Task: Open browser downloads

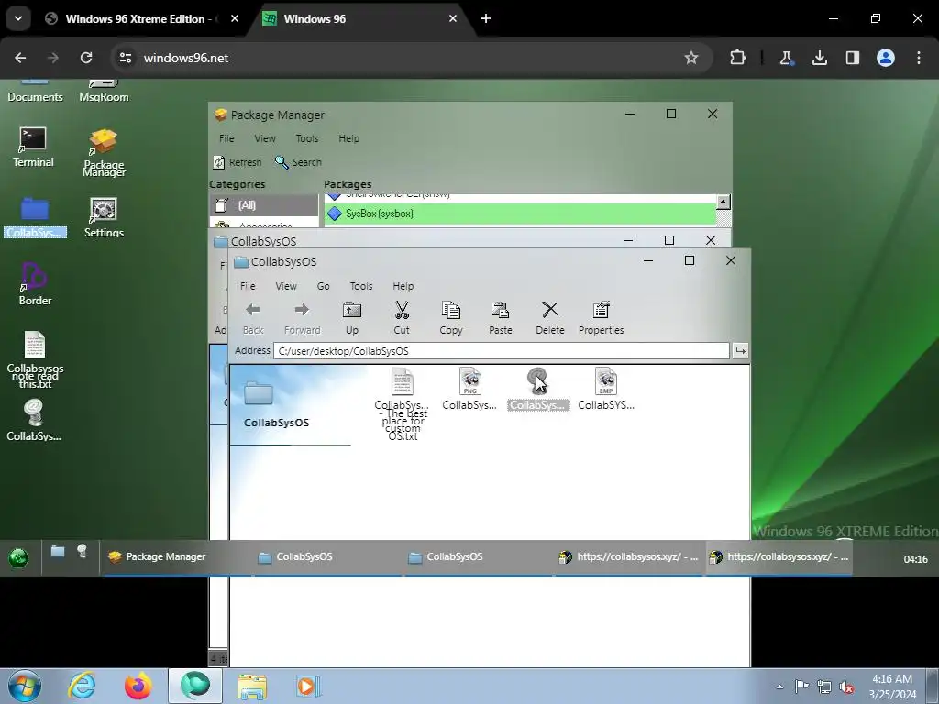Action: 819,58
